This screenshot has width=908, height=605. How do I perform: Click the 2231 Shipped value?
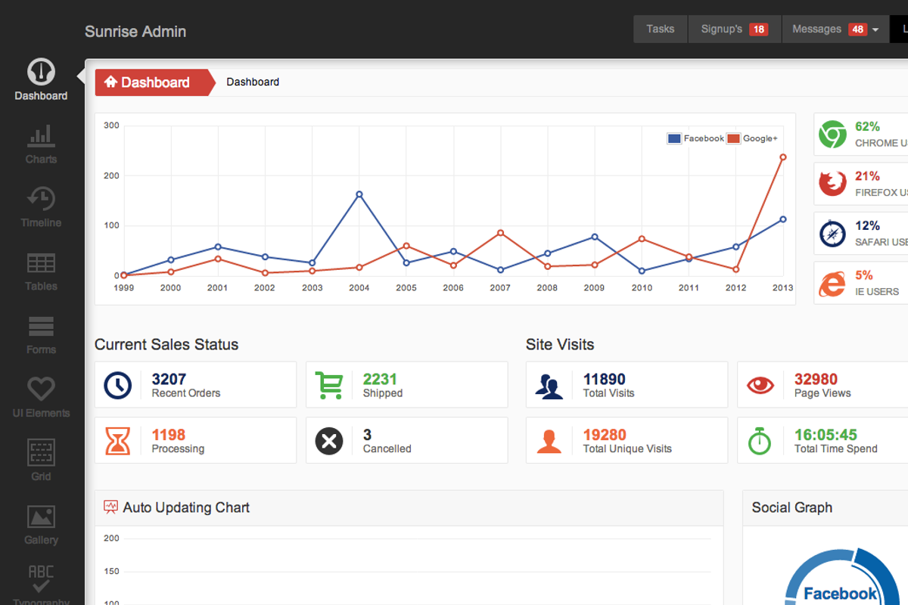click(x=380, y=379)
